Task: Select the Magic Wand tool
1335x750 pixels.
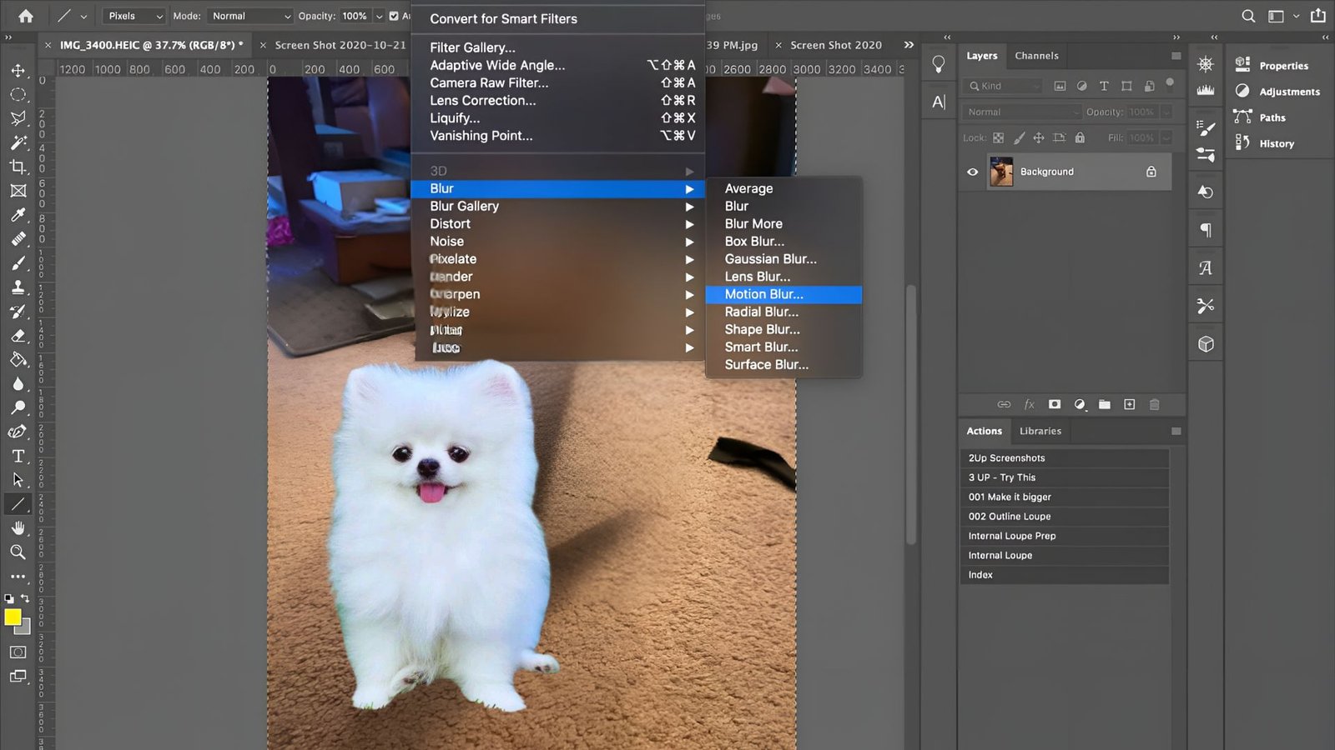Action: pyautogui.click(x=18, y=142)
